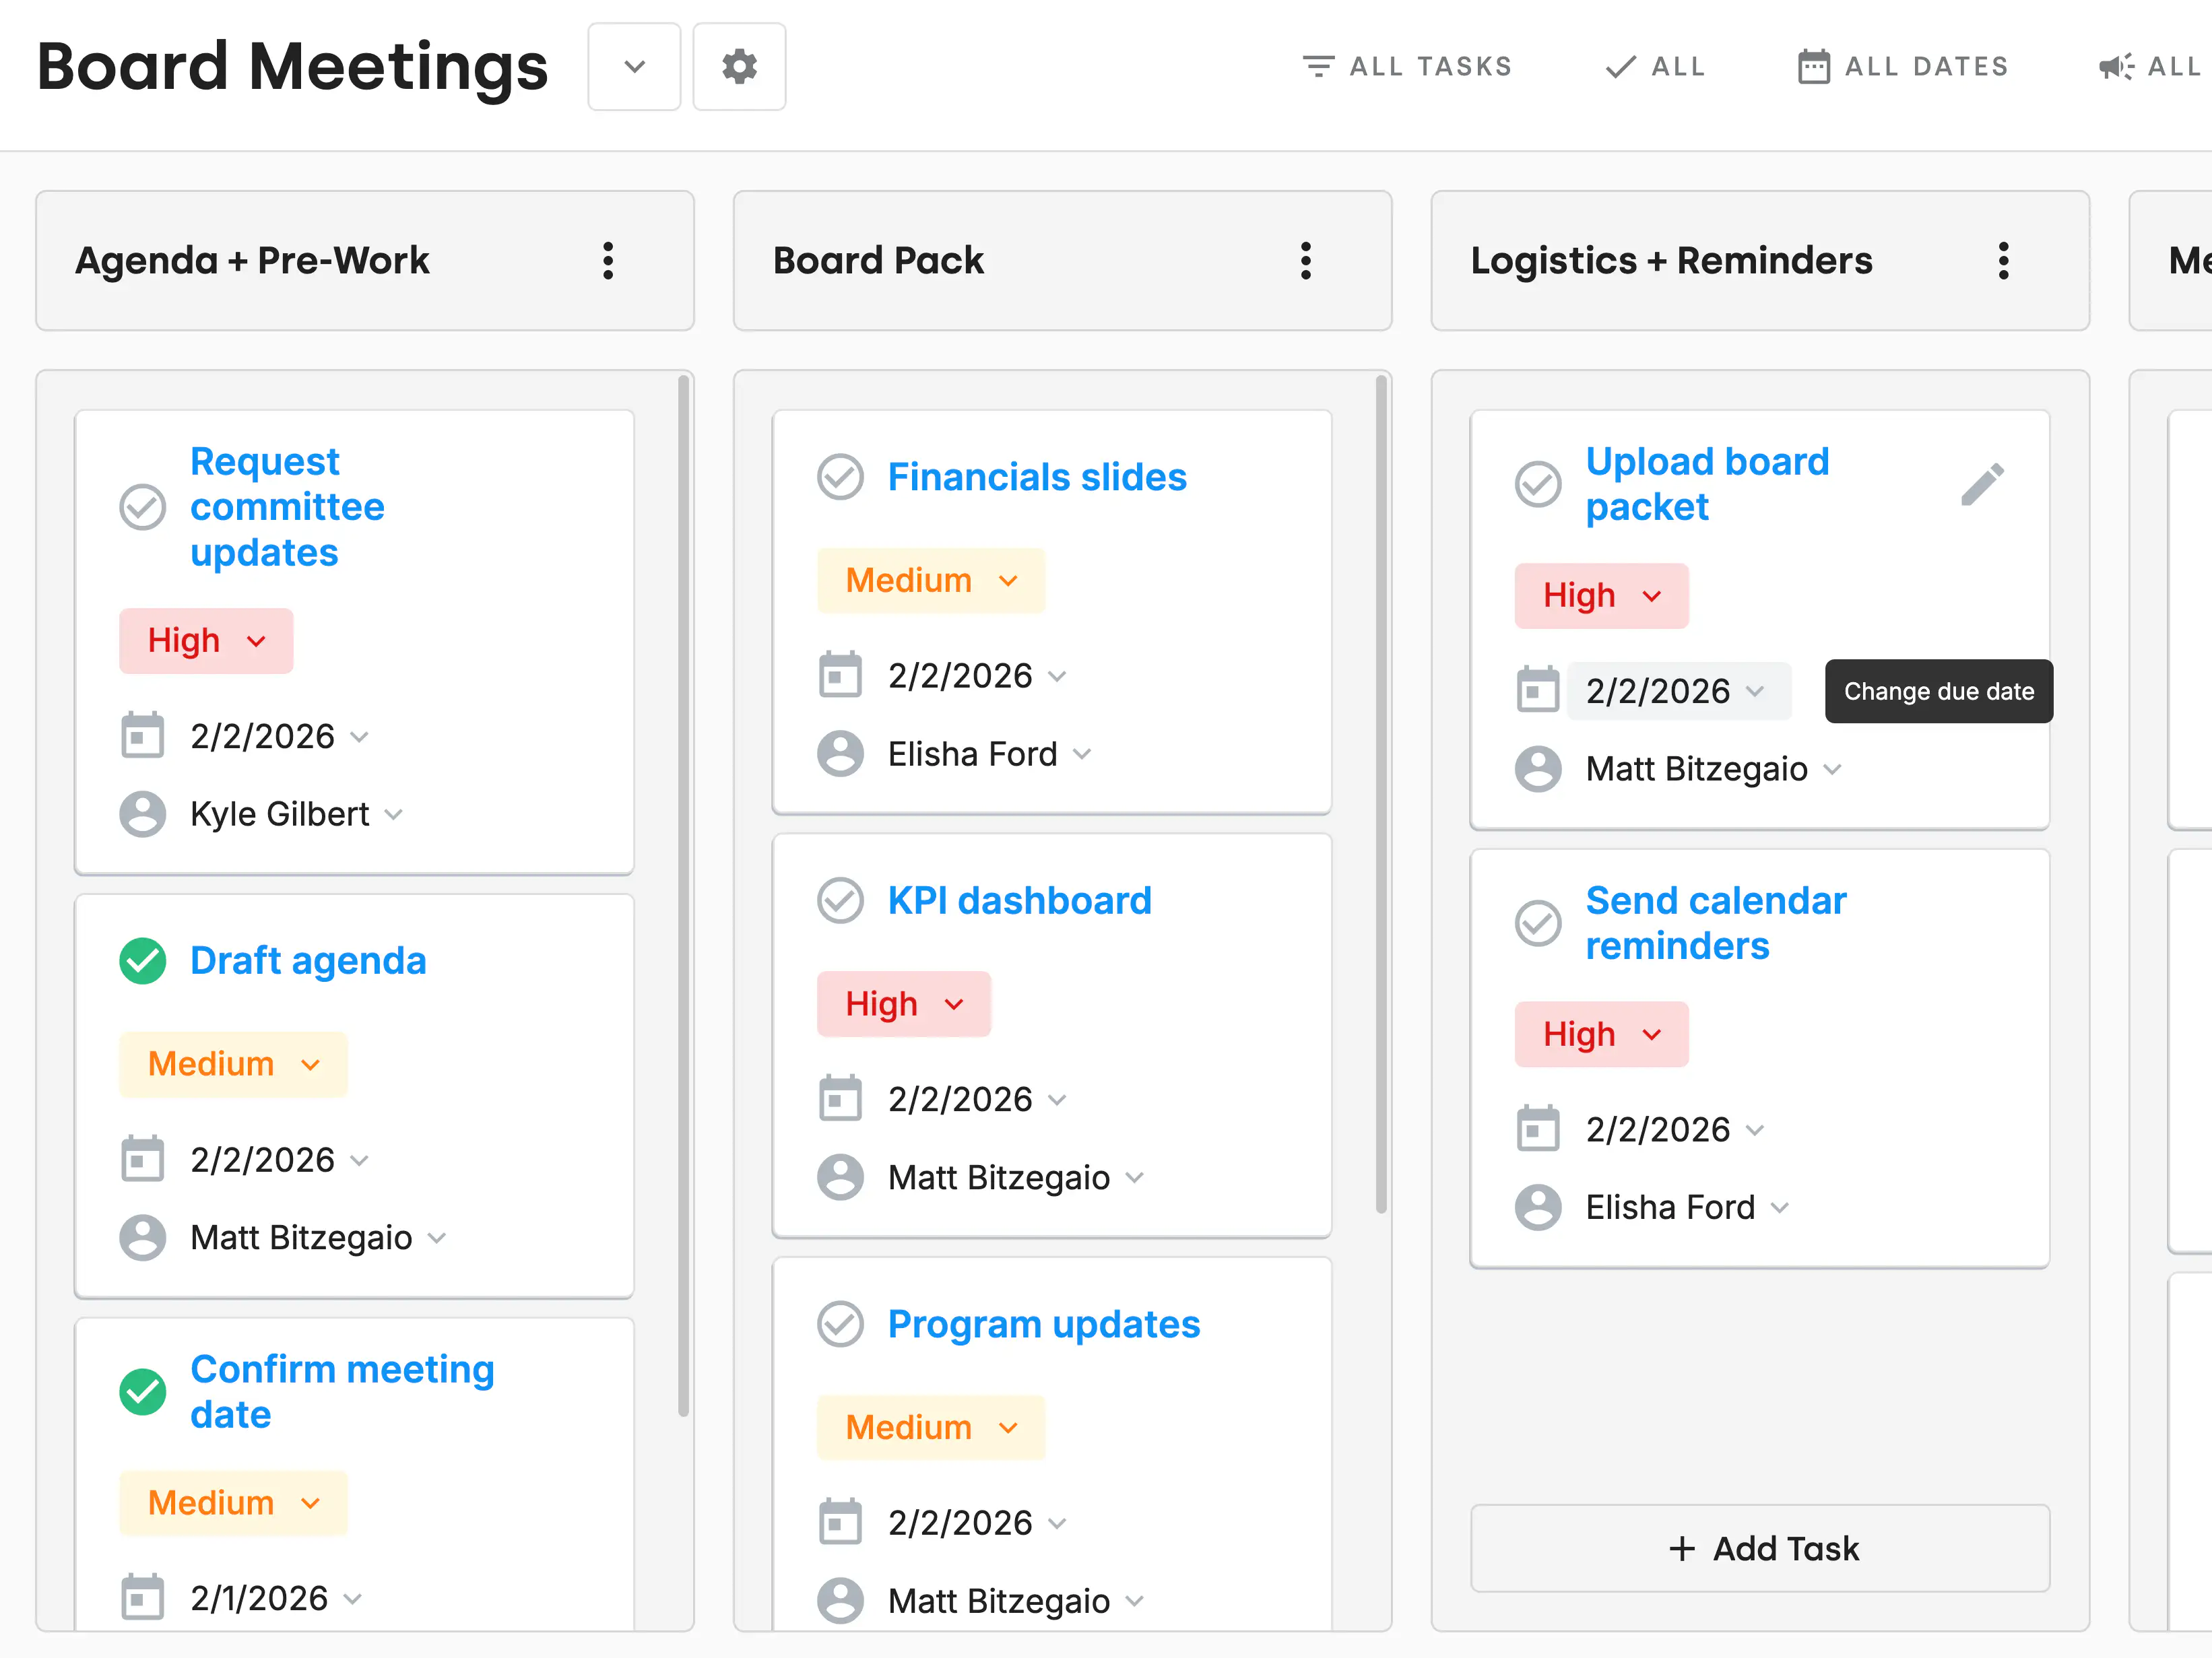
Task: Open Board Pack column three-dot menu
Action: (x=1305, y=261)
